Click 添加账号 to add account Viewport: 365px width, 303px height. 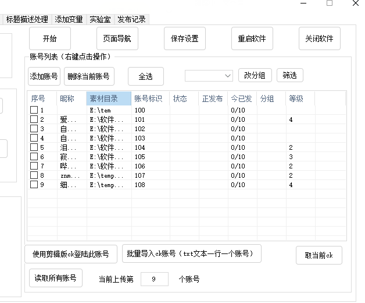click(x=44, y=76)
